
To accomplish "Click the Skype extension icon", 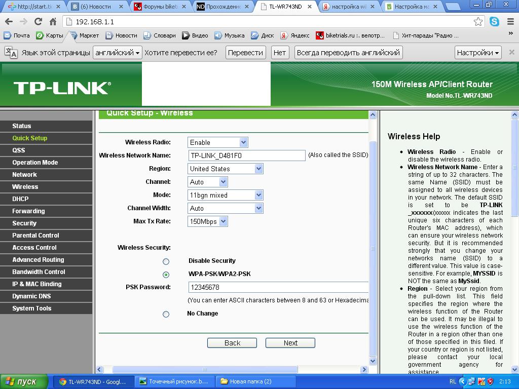I will click(494, 22).
